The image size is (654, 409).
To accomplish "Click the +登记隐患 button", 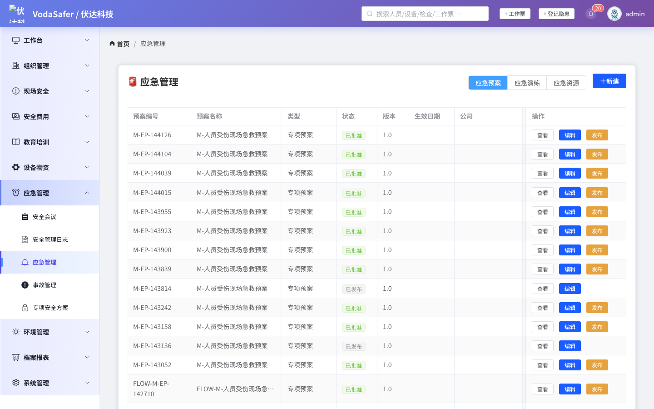I will (x=556, y=14).
